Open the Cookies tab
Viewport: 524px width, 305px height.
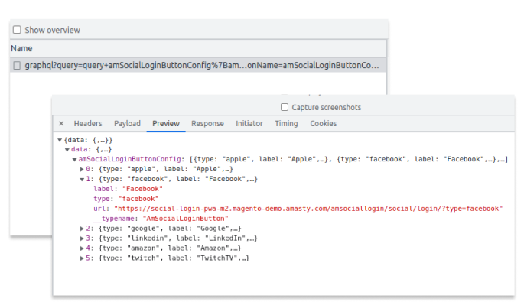tap(323, 123)
